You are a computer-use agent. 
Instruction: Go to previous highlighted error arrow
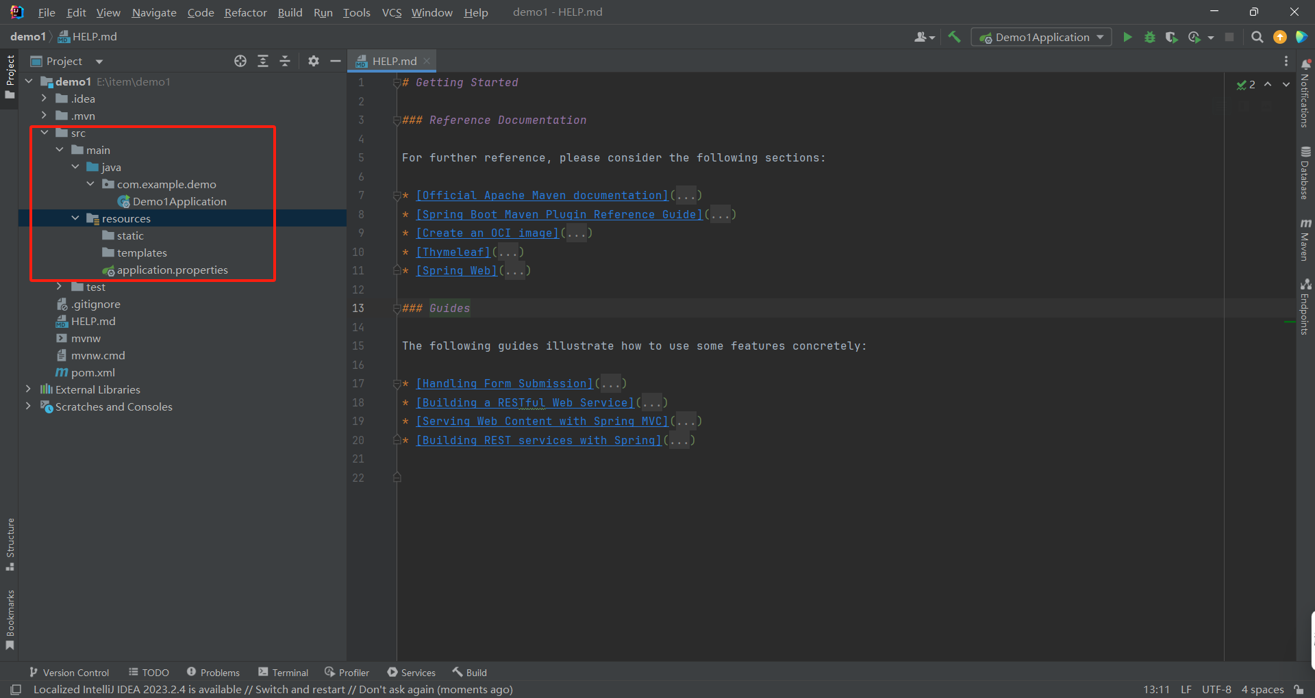coord(1268,84)
